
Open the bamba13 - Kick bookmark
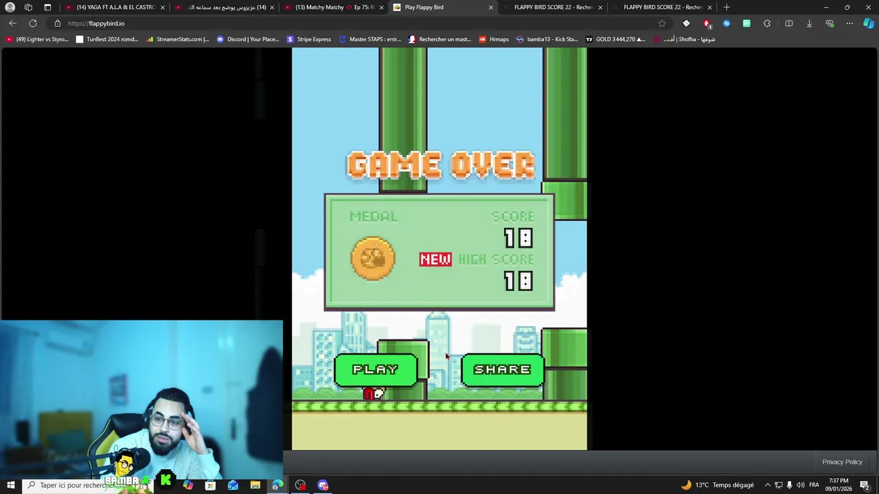[547, 39]
